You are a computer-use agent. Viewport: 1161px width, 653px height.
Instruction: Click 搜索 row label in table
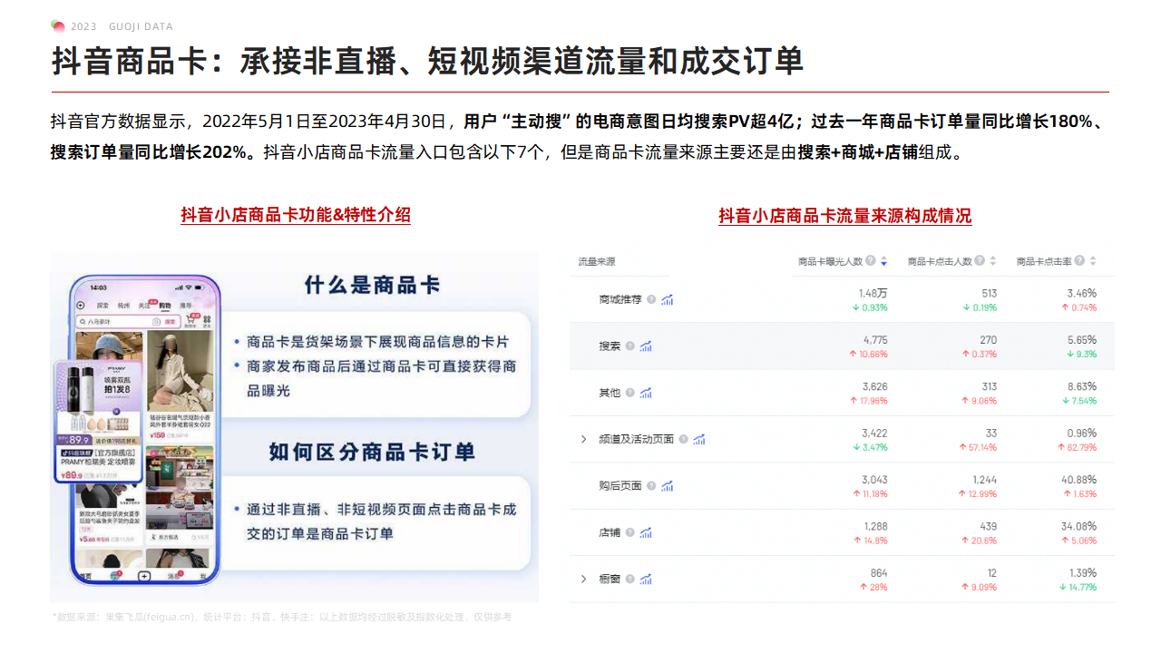(610, 346)
